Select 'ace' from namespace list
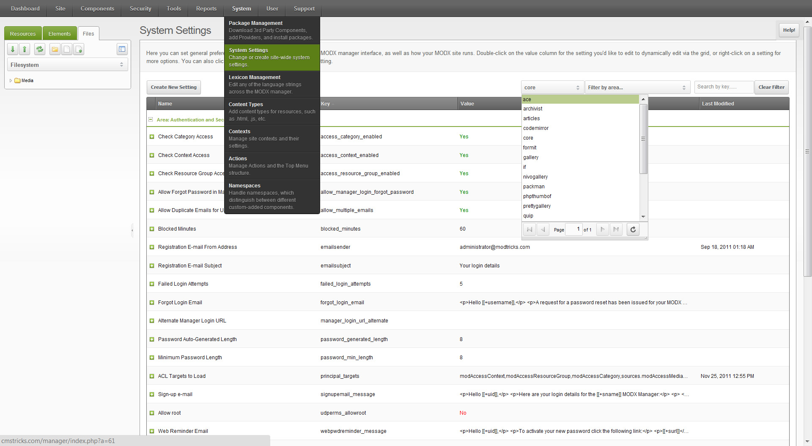 (x=580, y=99)
